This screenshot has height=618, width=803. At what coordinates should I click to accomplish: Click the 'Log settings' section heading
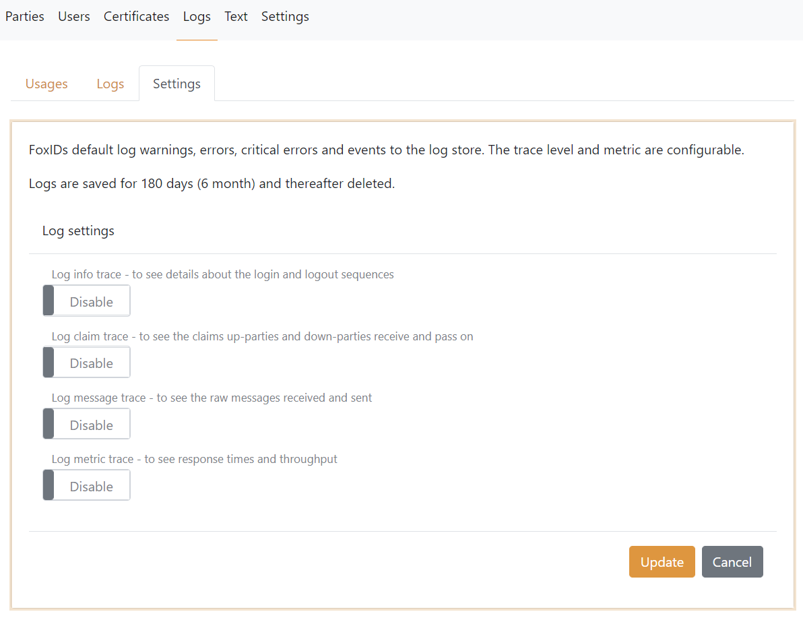click(x=78, y=230)
